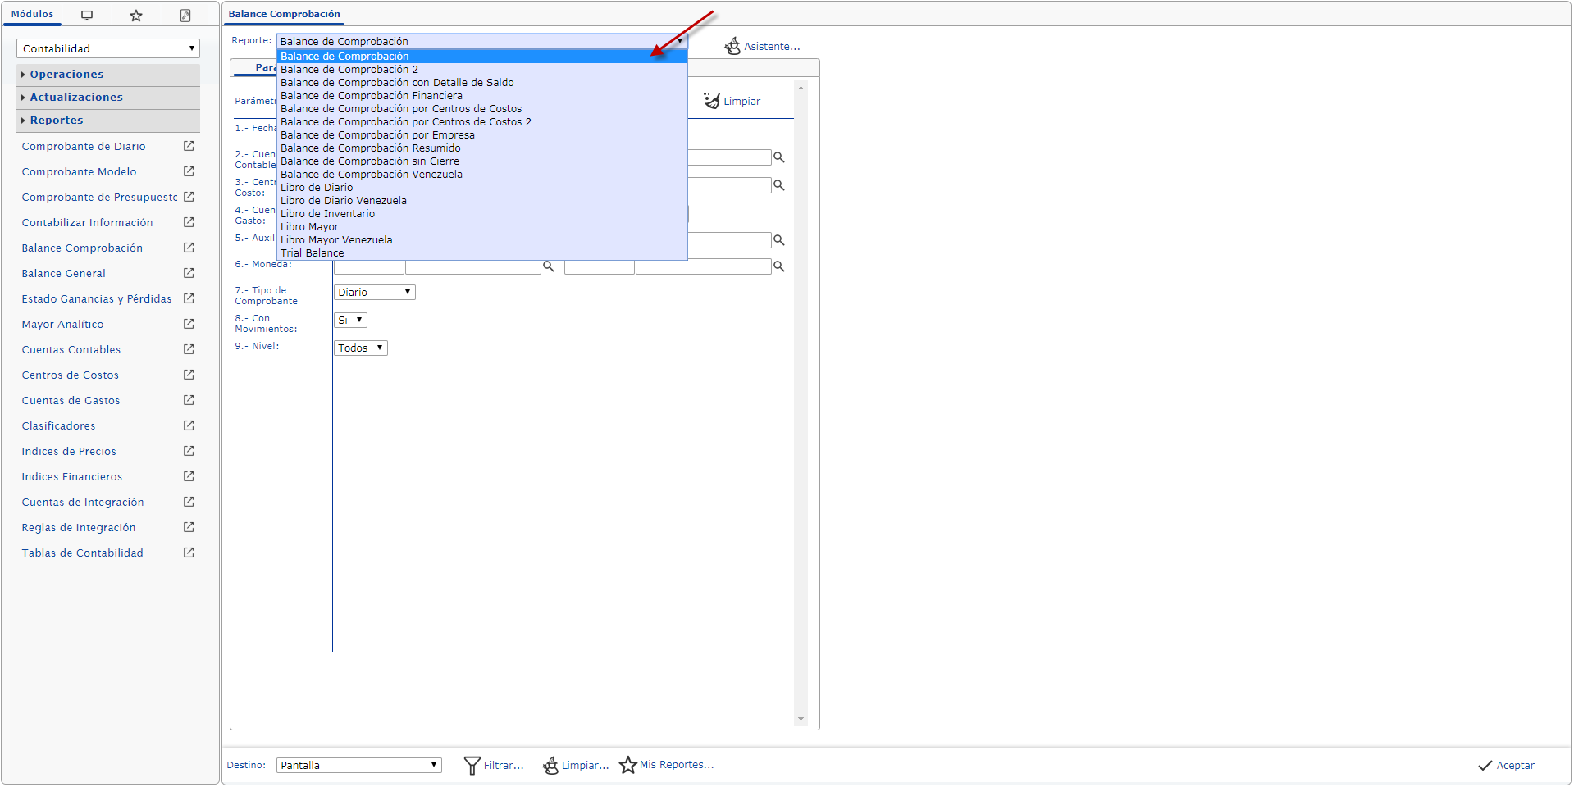The width and height of the screenshot is (1574, 787).
Task: Click search magnifier for Centro de Costo
Action: (x=779, y=185)
